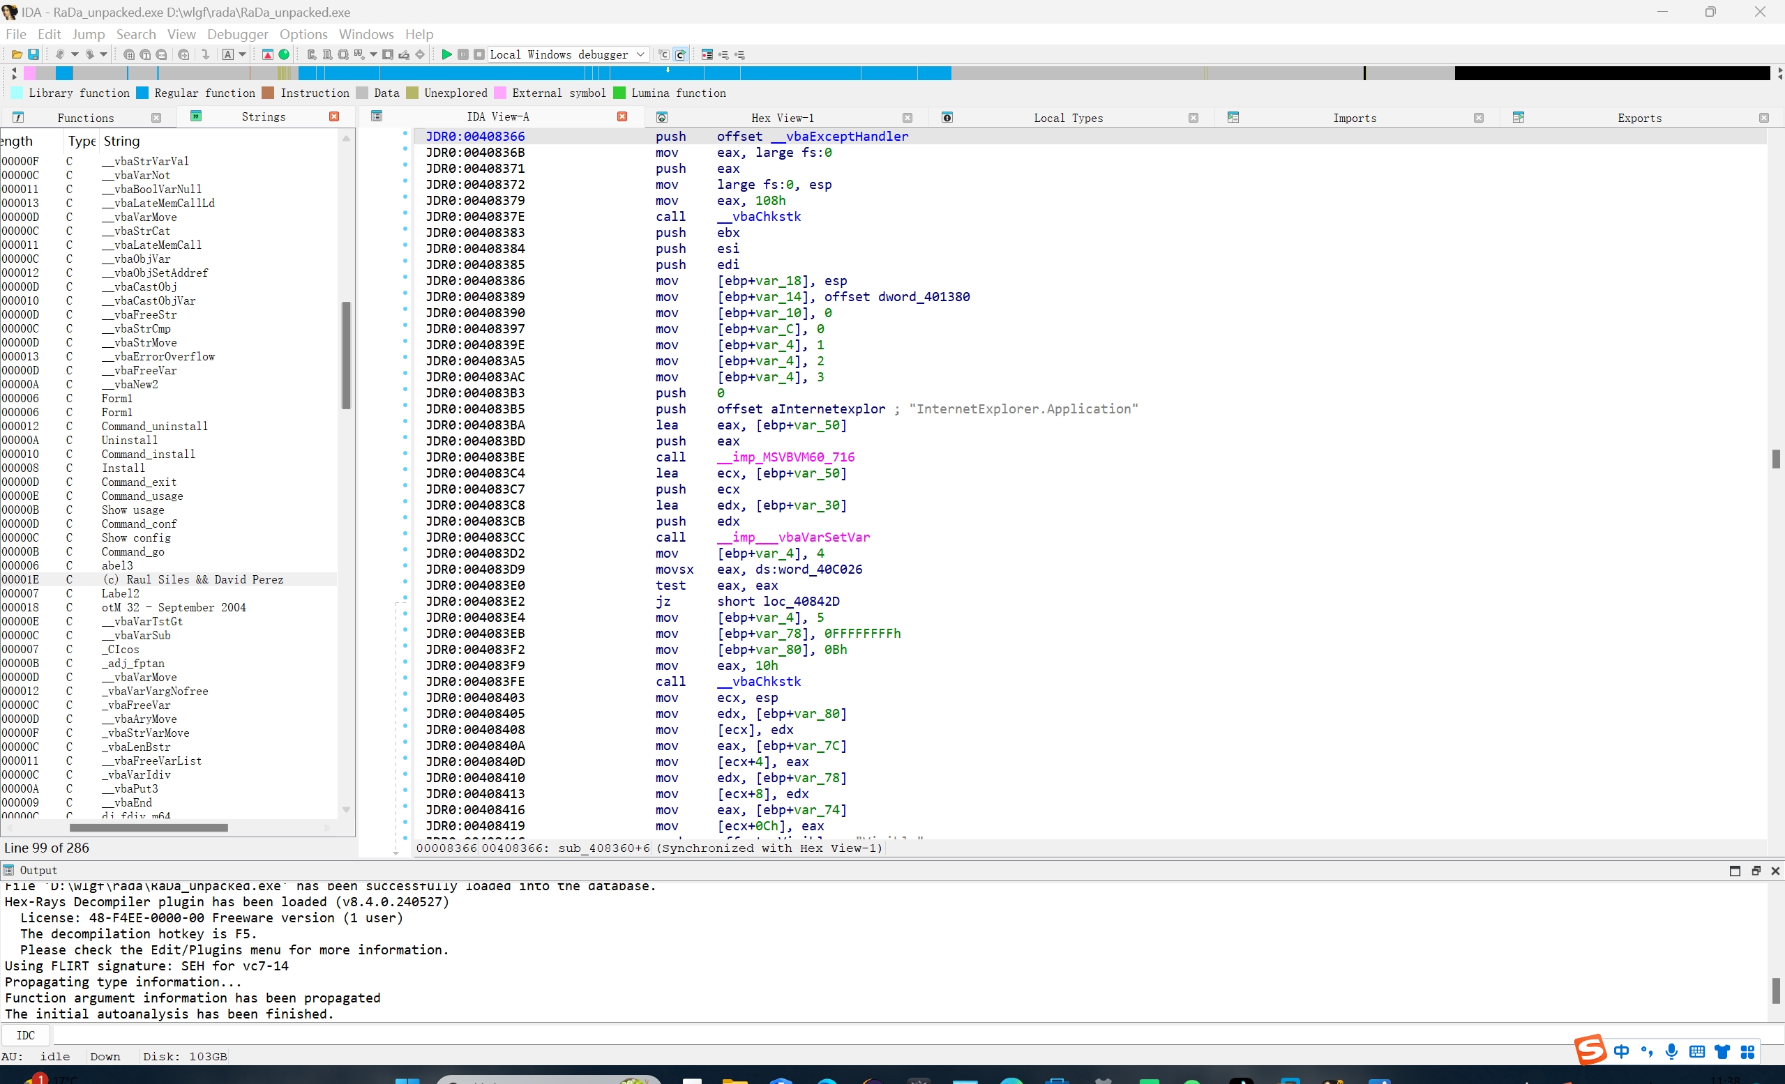
Task: Click the 'dword_401380' operand
Action: coord(924,296)
